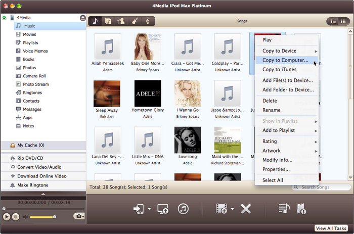Open the camera snapshot dropdown
Image resolution: width=354 pixels, height=234 pixels.
pyautogui.click(x=79, y=216)
